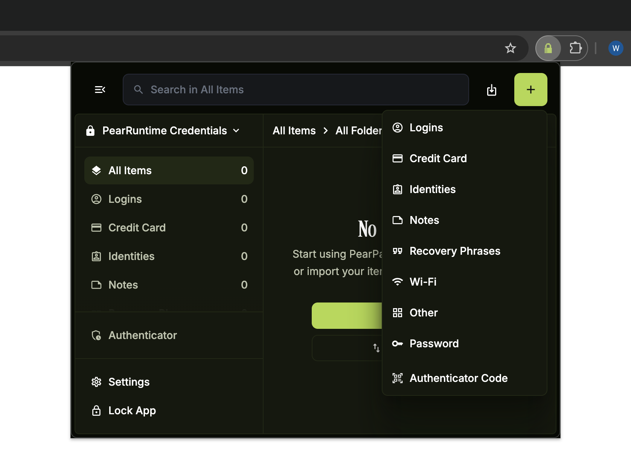The width and height of the screenshot is (631, 453).
Task: Choose Credit Card from the add menu
Action: pyautogui.click(x=464, y=158)
